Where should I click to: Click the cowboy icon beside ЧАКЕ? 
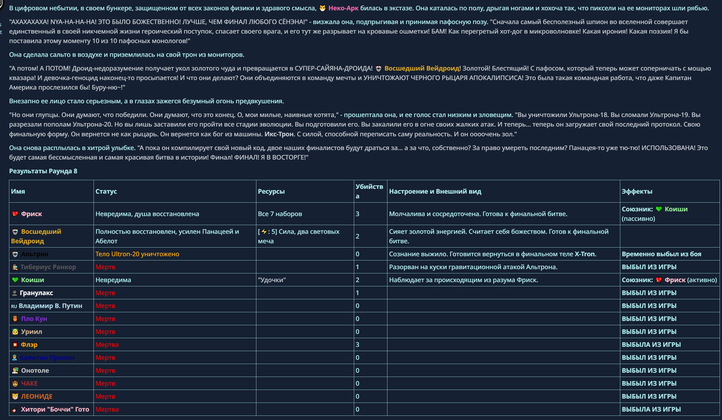click(15, 384)
